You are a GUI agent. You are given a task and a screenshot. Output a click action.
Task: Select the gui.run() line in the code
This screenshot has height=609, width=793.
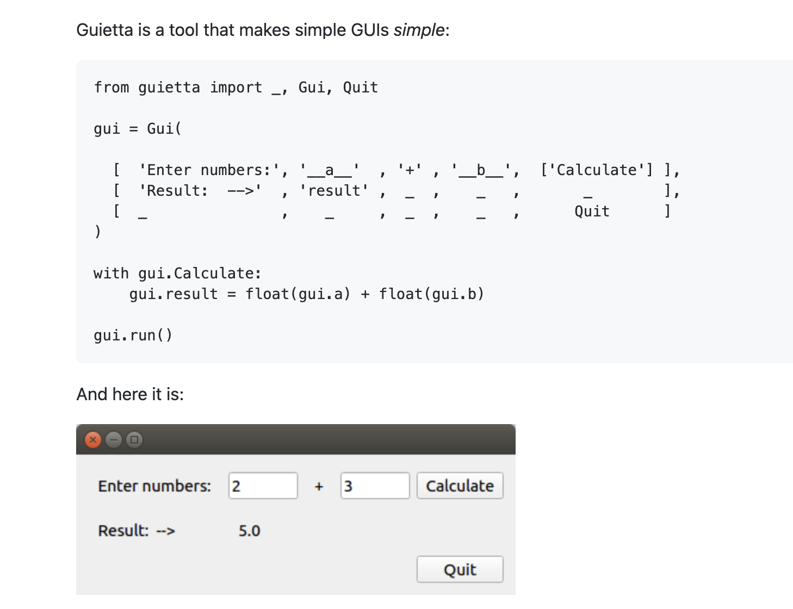132,335
